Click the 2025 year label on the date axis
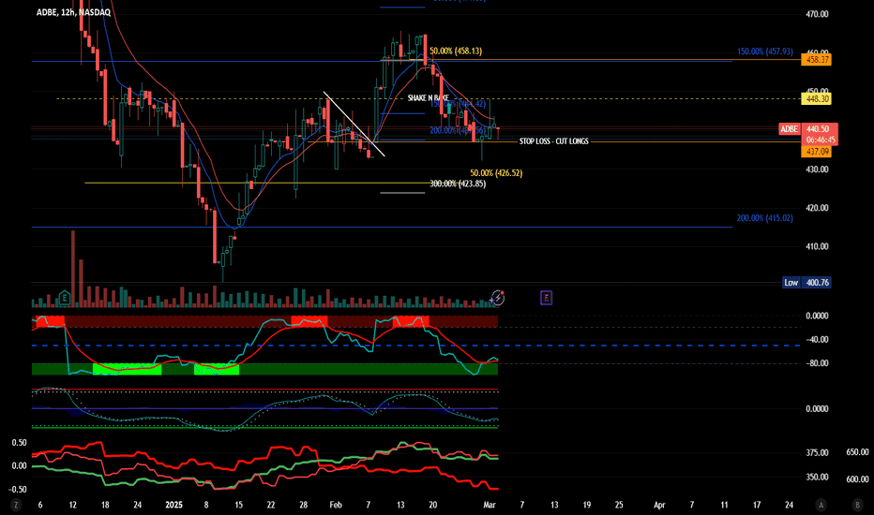This screenshot has height=515, width=874. [173, 505]
